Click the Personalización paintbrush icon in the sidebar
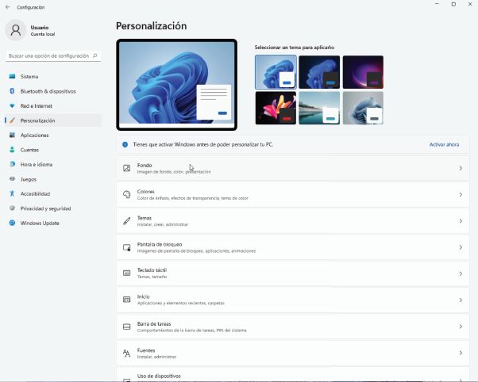 pyautogui.click(x=12, y=120)
